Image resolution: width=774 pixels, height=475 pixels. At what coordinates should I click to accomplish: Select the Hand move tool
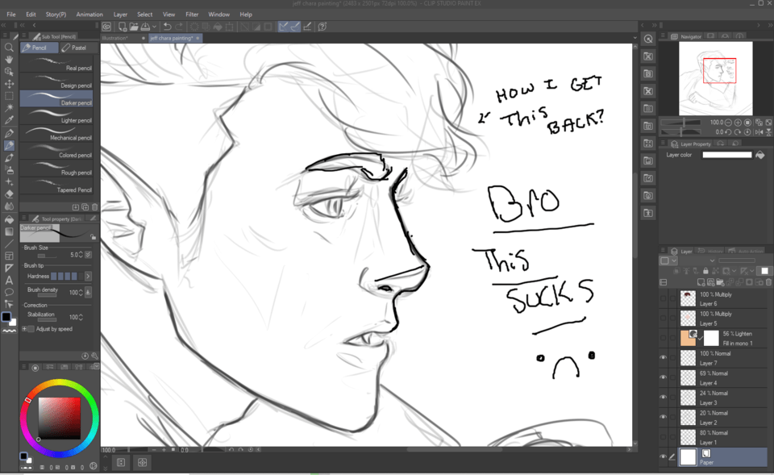[x=9, y=60]
